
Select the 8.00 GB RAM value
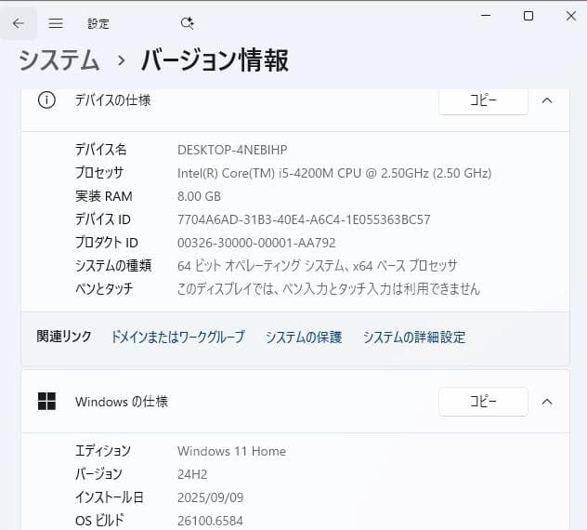pos(199,196)
